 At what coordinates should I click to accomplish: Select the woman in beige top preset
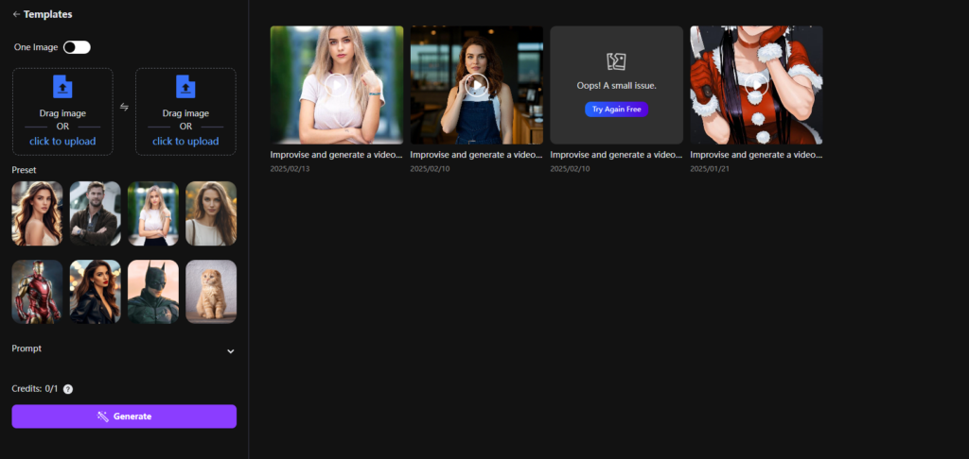[211, 213]
